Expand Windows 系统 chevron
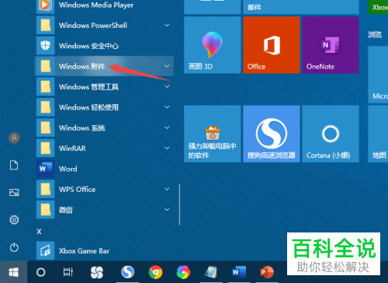388x283 pixels. point(167,128)
